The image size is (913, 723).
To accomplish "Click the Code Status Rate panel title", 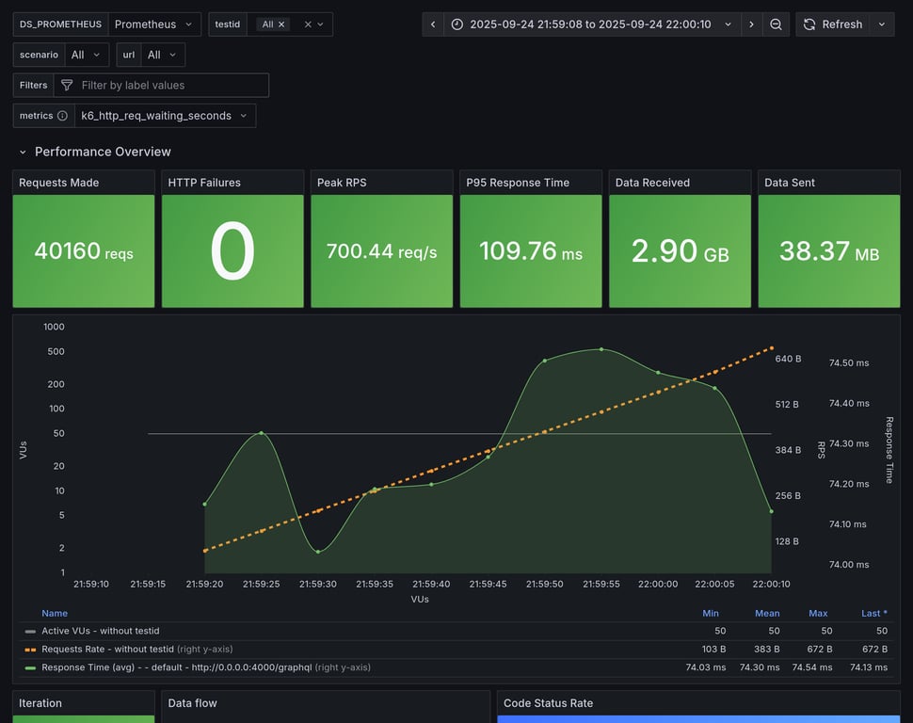I will click(548, 703).
